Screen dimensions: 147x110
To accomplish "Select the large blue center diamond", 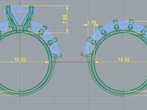I will [x=20, y=16].
